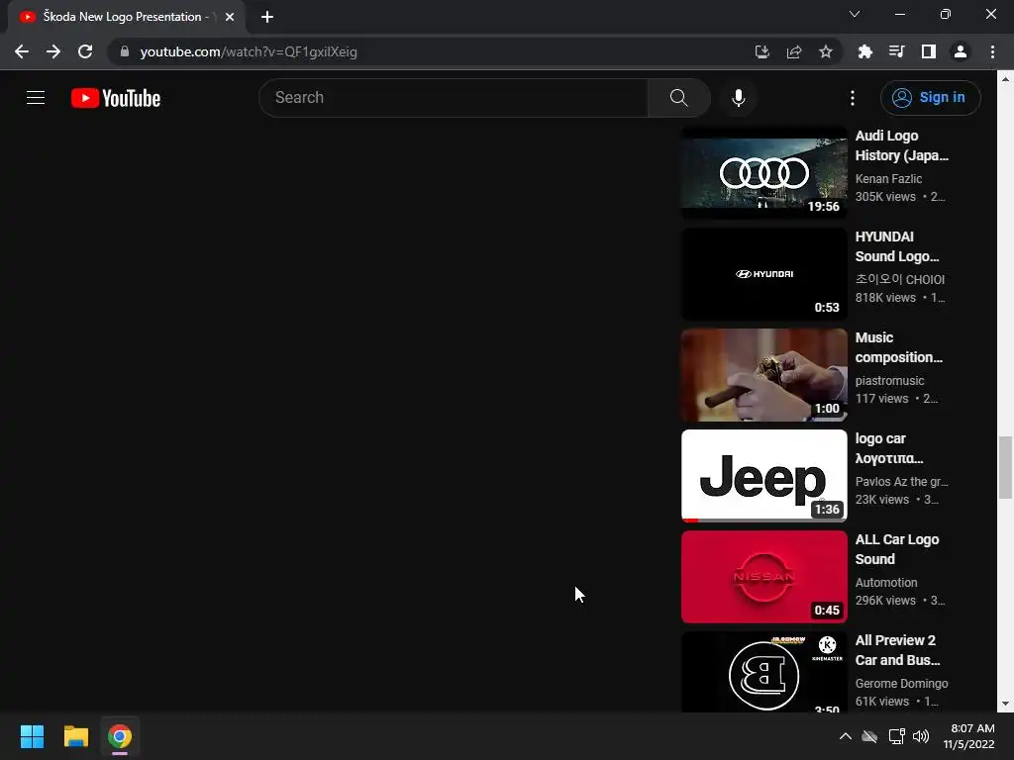This screenshot has height=760, width=1014.
Task: View site info via lock icon
Action: point(125,51)
